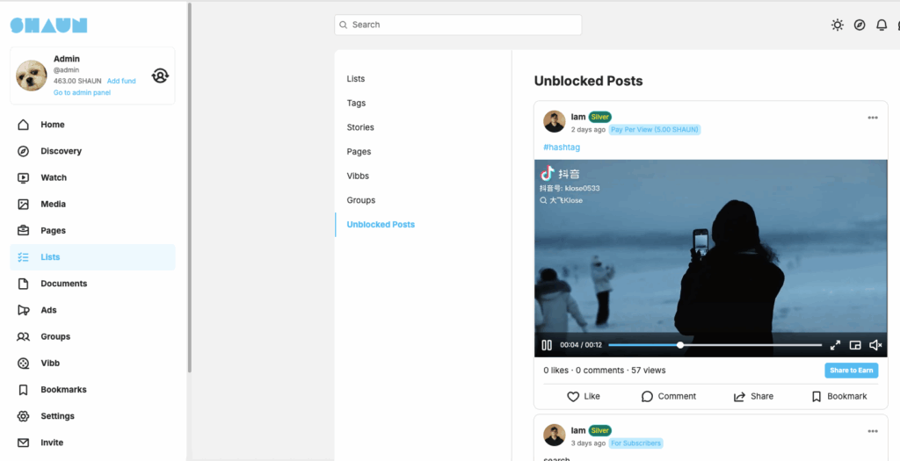Viewport: 900px width, 461px height.
Task: Click the switch account icon
Action: click(160, 76)
